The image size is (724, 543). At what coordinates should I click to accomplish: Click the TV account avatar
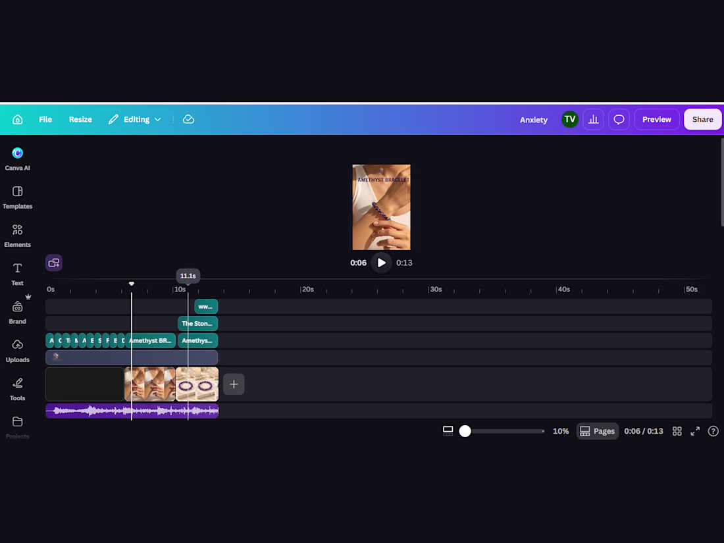[x=570, y=120]
